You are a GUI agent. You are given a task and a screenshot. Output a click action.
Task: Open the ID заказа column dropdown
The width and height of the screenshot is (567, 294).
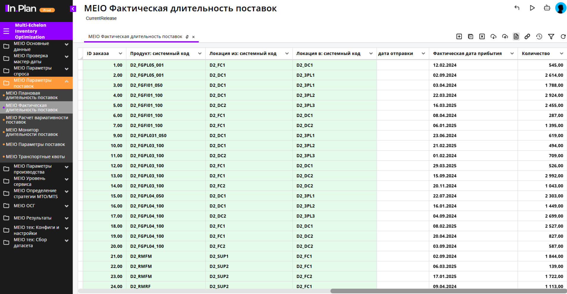[x=120, y=54]
